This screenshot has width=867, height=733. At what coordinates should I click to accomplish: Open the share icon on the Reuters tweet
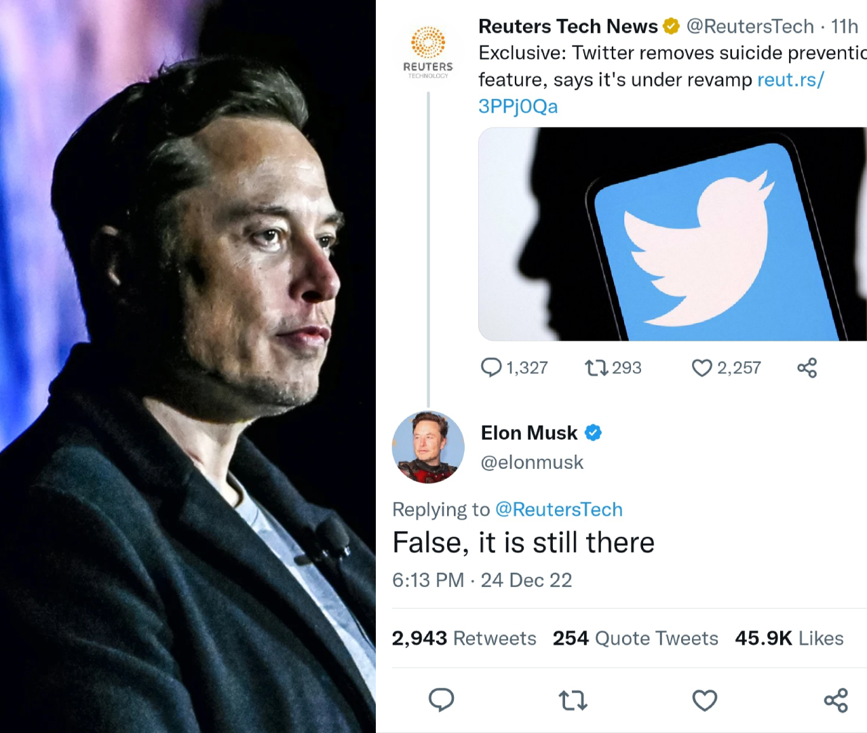(807, 367)
